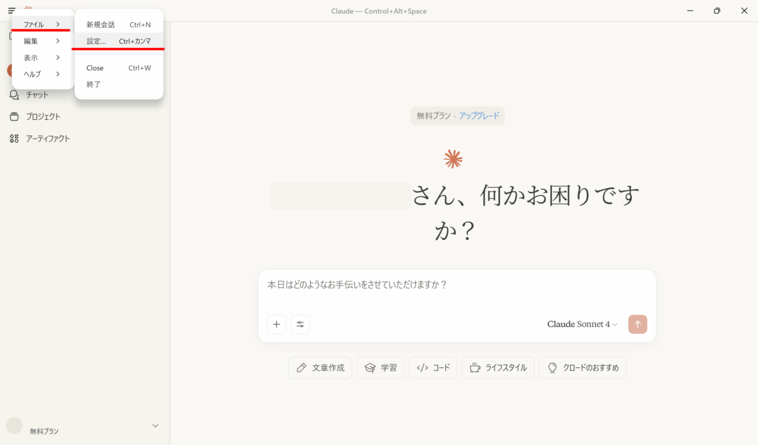
Task: Select 新規会話 from the file submenu
Action: [119, 25]
